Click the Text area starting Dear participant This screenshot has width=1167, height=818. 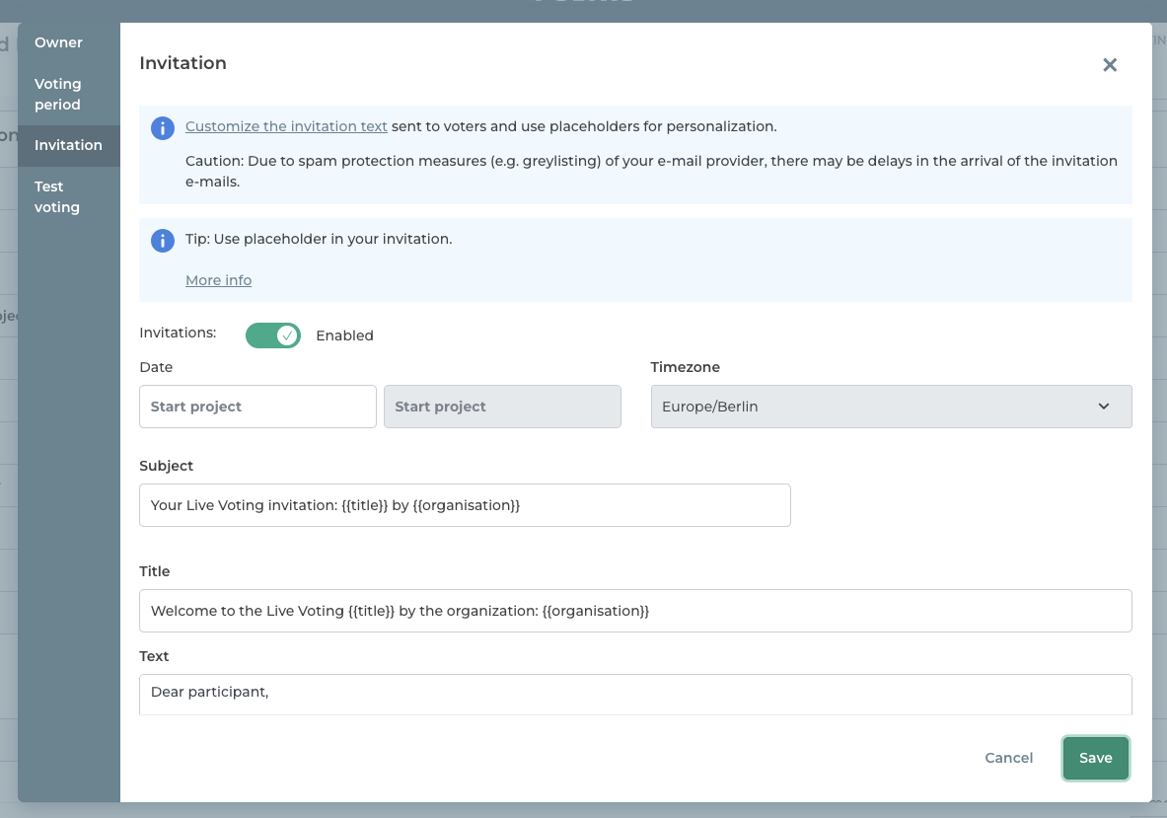(635, 694)
